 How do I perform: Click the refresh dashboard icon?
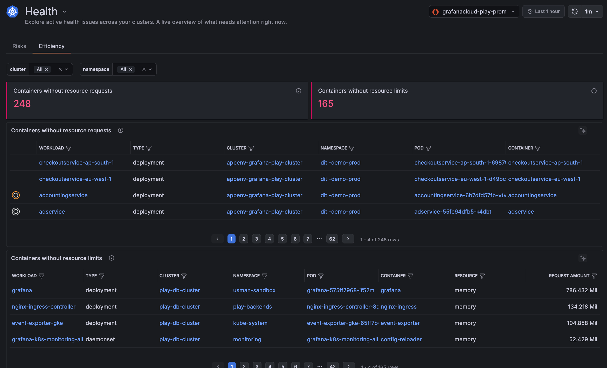point(575,12)
